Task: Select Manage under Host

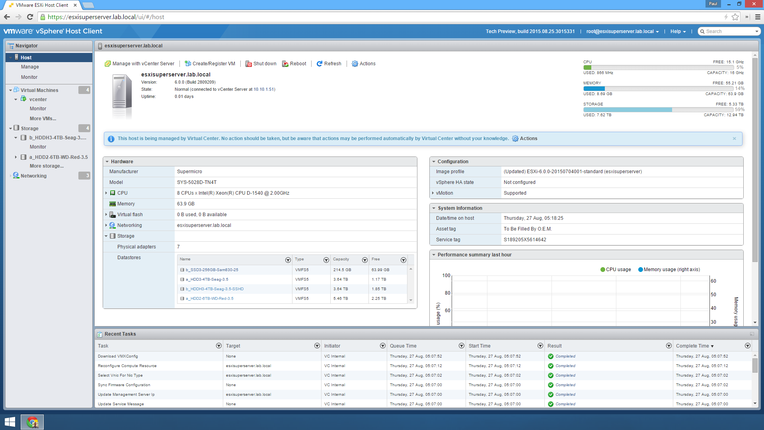Action: click(30, 67)
